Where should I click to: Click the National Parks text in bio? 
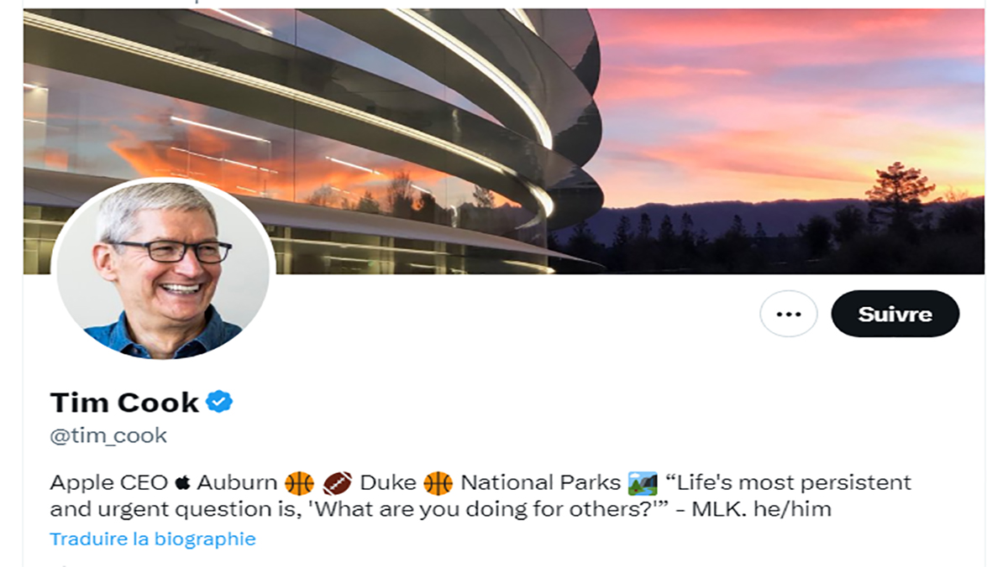541,483
